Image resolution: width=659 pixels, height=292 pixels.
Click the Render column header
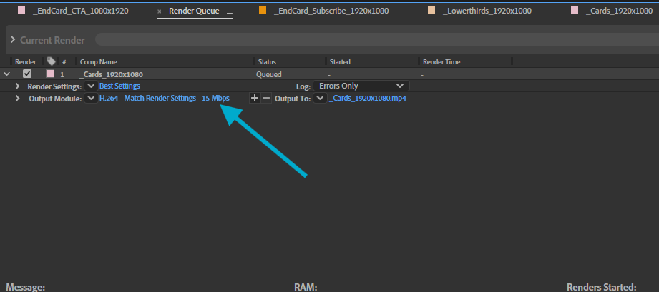[26, 61]
